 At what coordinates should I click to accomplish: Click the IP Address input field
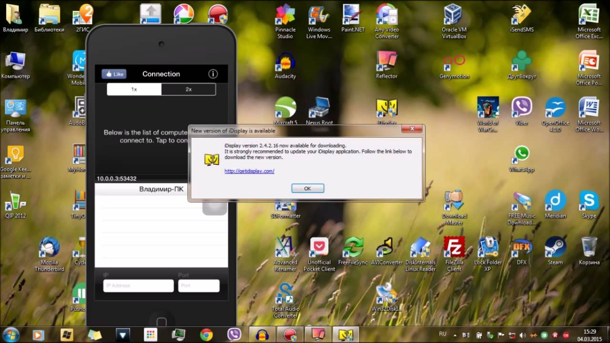pyautogui.click(x=138, y=286)
